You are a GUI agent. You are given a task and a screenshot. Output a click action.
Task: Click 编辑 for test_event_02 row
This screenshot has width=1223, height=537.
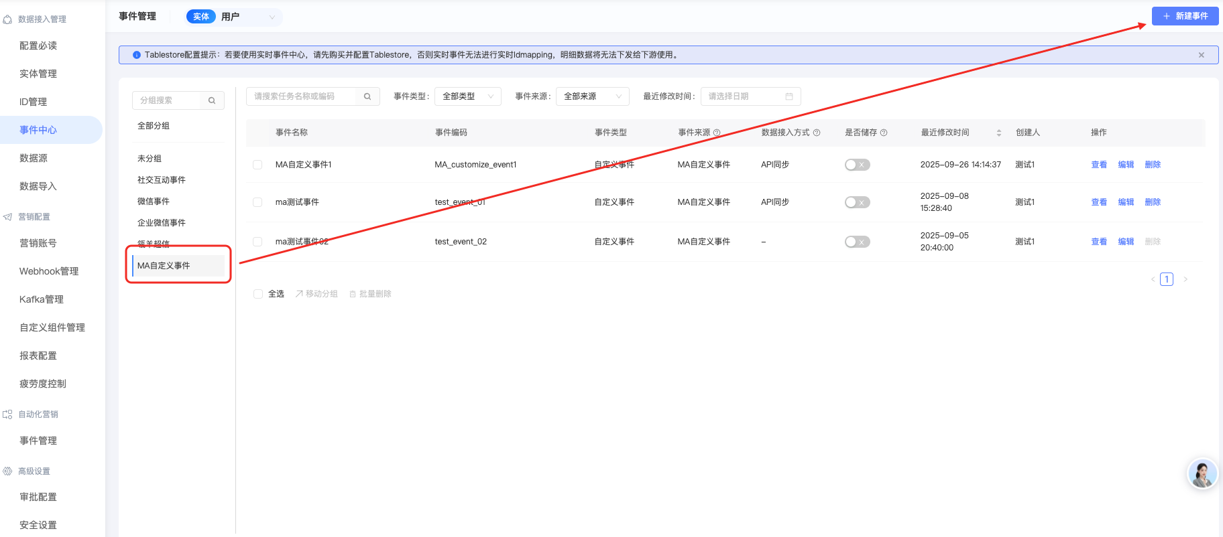[x=1126, y=242]
